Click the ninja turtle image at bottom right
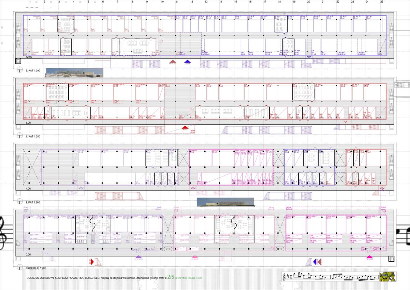Image resolution: width=410 pixels, height=290 pixels. pyautogui.click(x=387, y=276)
